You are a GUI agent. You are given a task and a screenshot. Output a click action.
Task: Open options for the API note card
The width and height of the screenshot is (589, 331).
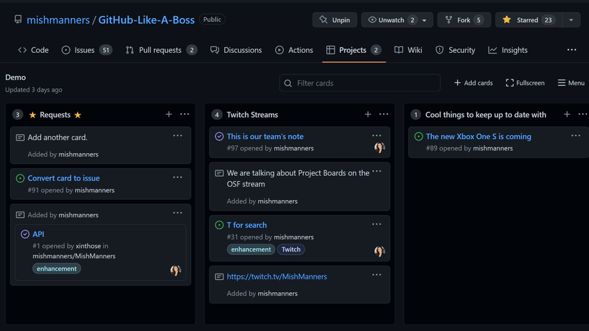pos(177,213)
